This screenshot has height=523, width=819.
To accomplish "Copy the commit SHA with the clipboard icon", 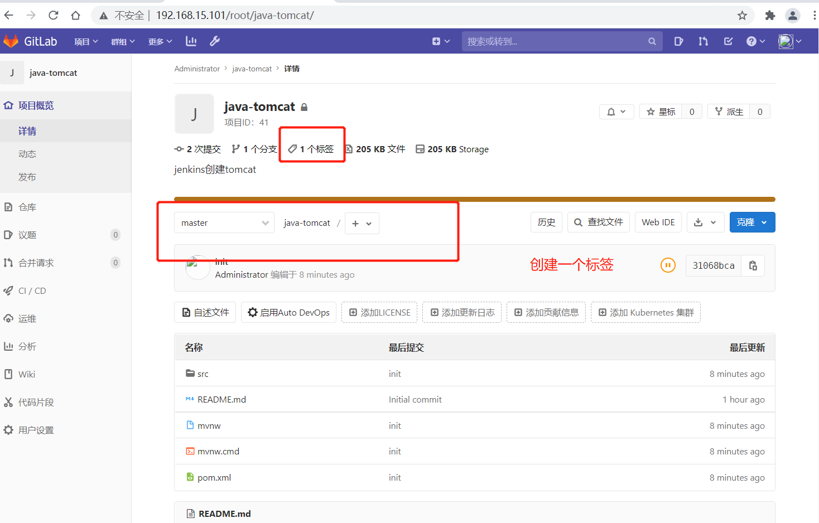I will click(753, 265).
